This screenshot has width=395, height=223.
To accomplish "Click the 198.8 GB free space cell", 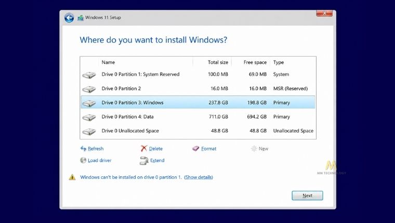I will point(257,103).
